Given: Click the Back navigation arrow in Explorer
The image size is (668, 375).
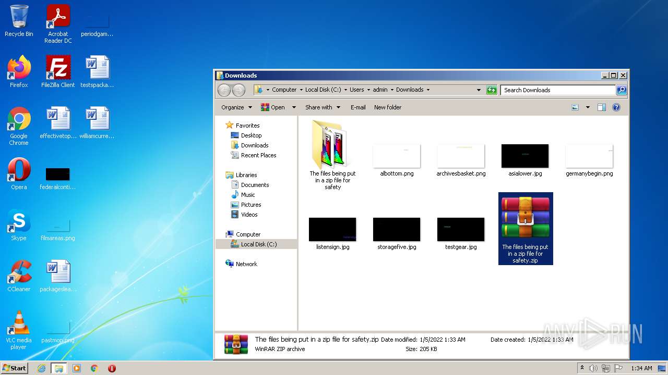Looking at the screenshot, I should tap(224, 90).
